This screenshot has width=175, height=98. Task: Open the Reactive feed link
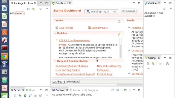[x=137, y=28]
